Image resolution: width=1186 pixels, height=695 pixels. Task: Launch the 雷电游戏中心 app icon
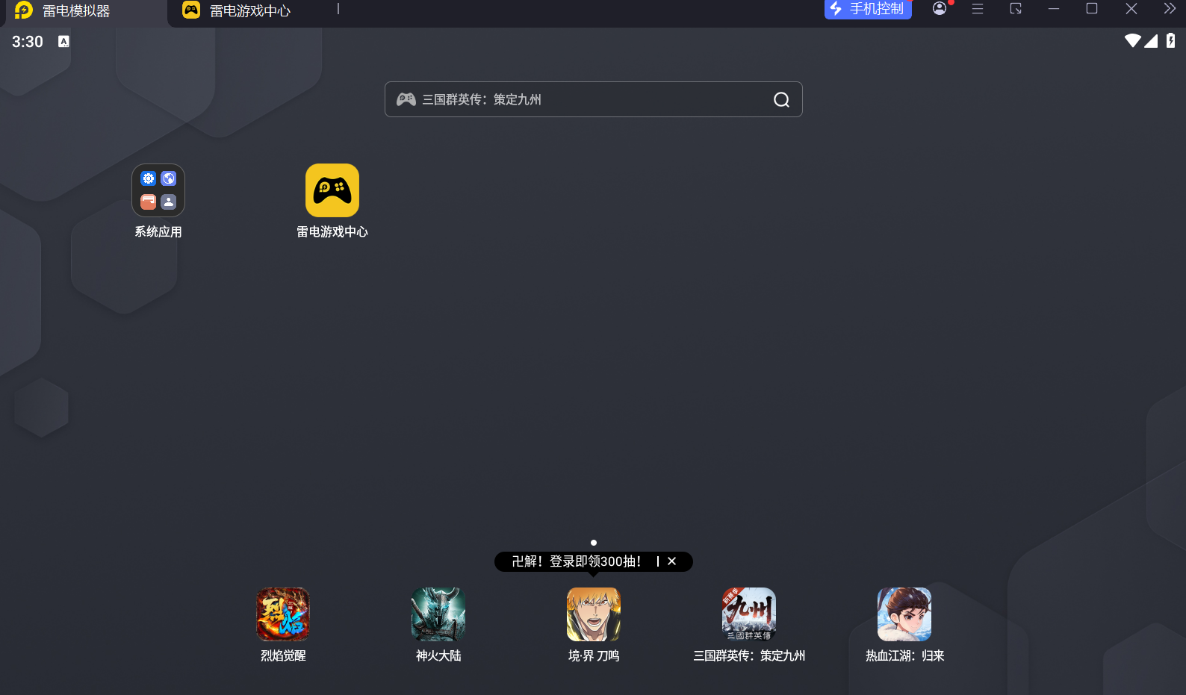tap(332, 191)
